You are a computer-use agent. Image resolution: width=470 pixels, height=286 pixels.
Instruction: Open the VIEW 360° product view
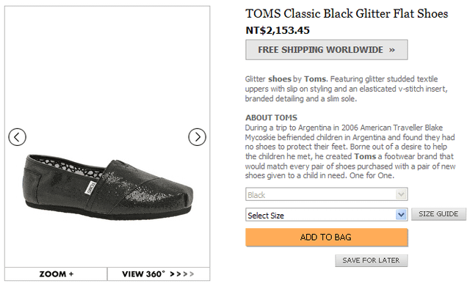pos(159,274)
